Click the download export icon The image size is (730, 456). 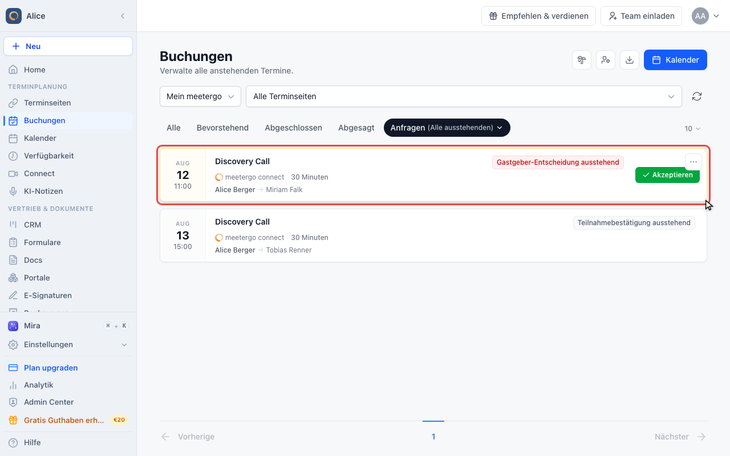(x=630, y=60)
